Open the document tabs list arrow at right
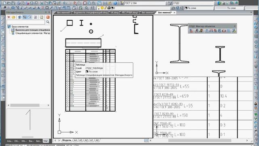 tap(251, 13)
